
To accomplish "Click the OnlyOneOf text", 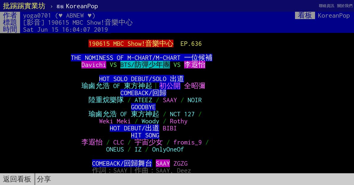I will coord(168,149).
